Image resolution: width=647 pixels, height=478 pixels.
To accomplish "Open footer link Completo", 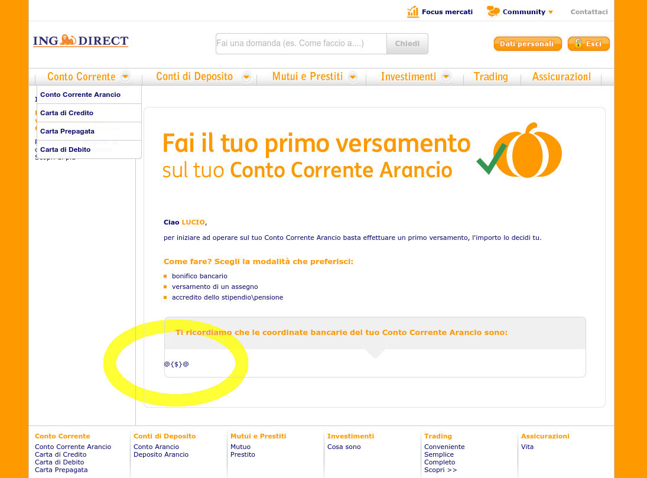I will tap(440, 462).
